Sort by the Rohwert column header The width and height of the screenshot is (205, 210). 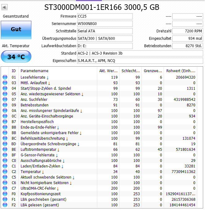[x=181, y=71]
